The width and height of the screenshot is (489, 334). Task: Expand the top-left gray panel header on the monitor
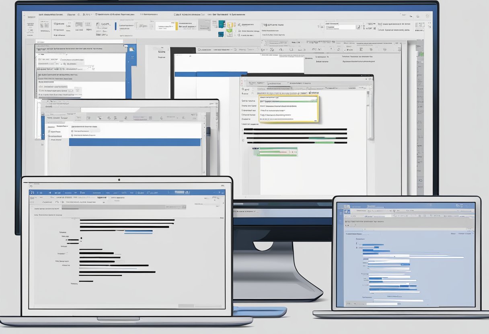80,48
